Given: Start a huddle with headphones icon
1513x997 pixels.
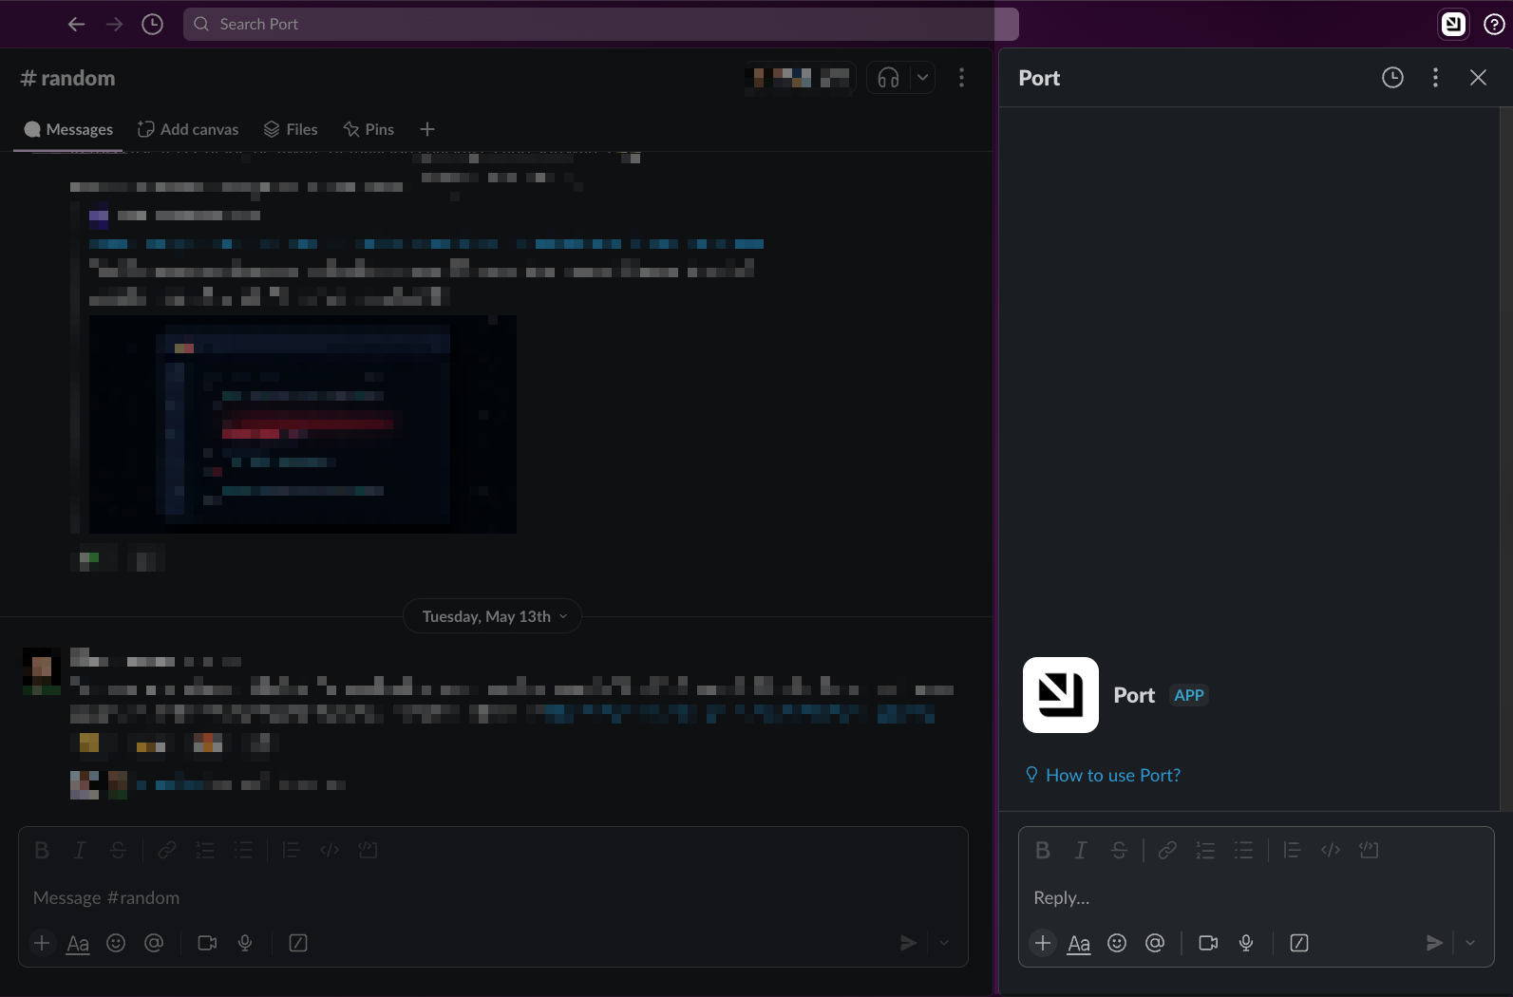Looking at the screenshot, I should pos(888,78).
